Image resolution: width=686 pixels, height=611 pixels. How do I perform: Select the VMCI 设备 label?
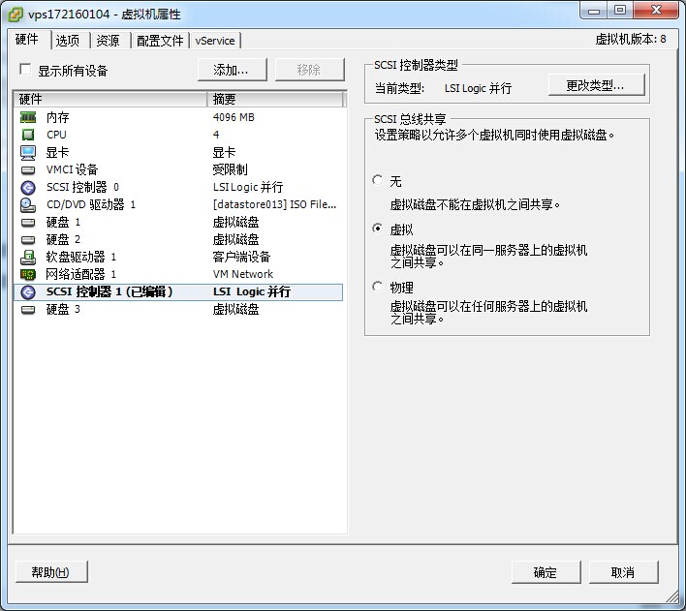(x=73, y=169)
